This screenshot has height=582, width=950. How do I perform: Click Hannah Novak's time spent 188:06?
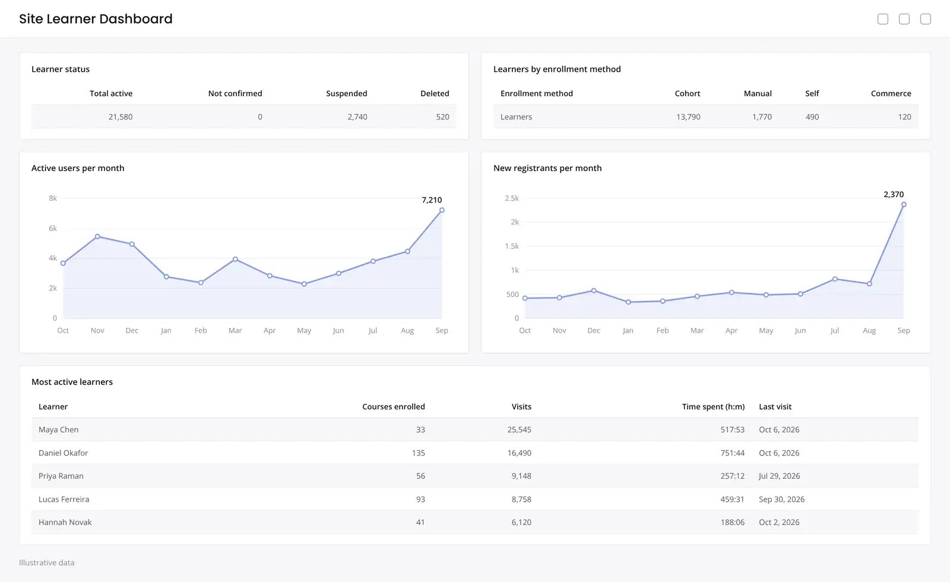(x=732, y=522)
